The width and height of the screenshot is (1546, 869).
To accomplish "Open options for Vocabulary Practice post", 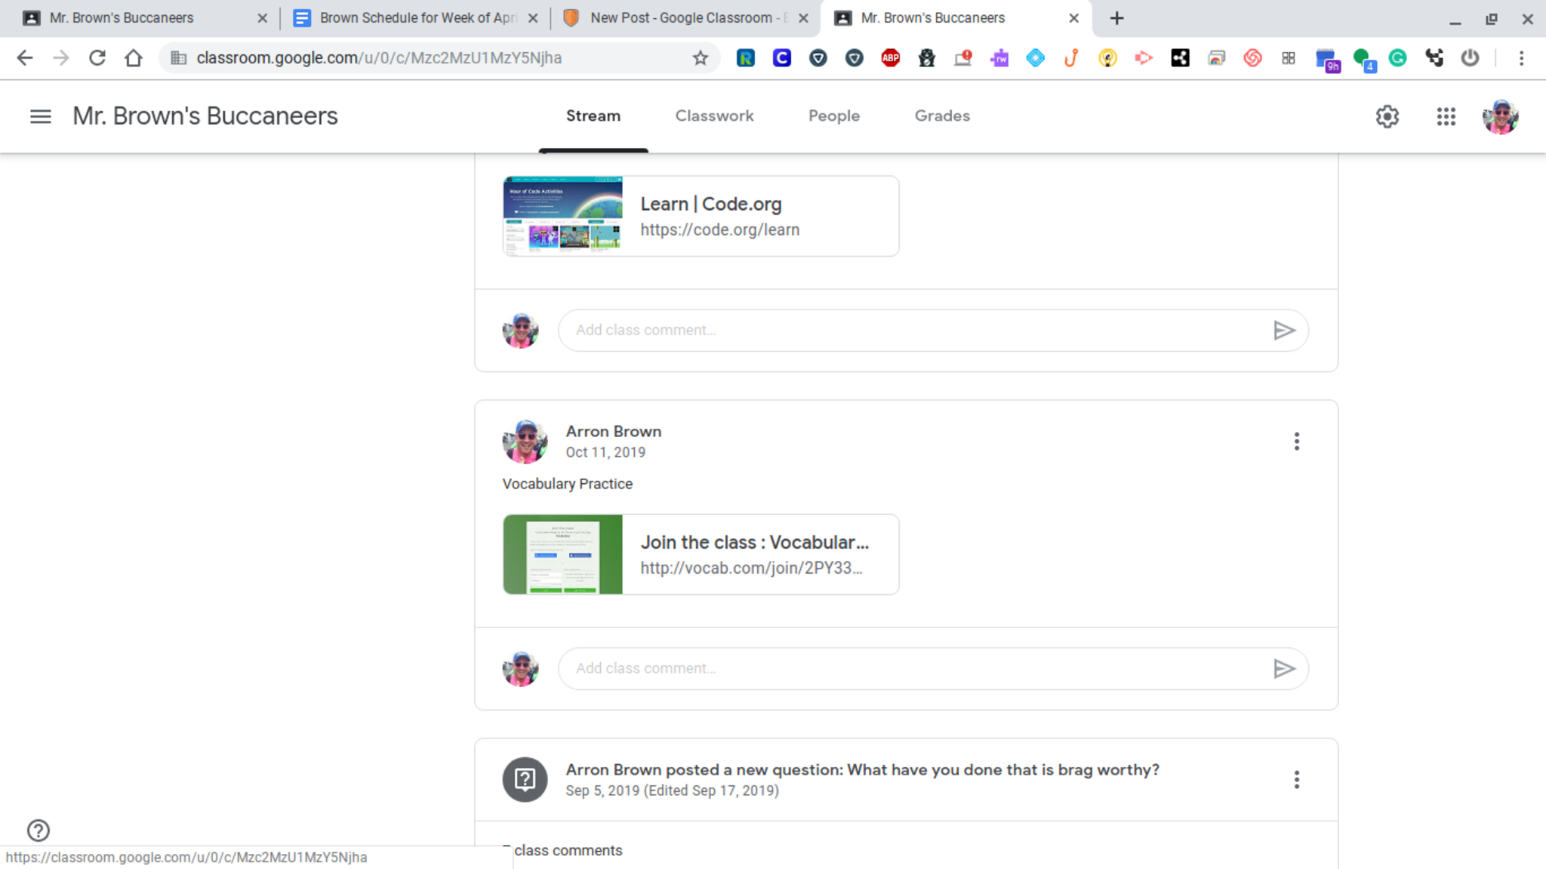I will [1296, 442].
